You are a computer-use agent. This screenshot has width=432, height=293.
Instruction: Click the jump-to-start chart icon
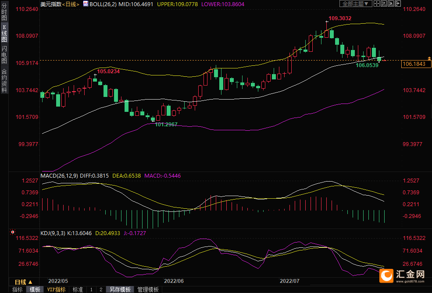point(383,4)
